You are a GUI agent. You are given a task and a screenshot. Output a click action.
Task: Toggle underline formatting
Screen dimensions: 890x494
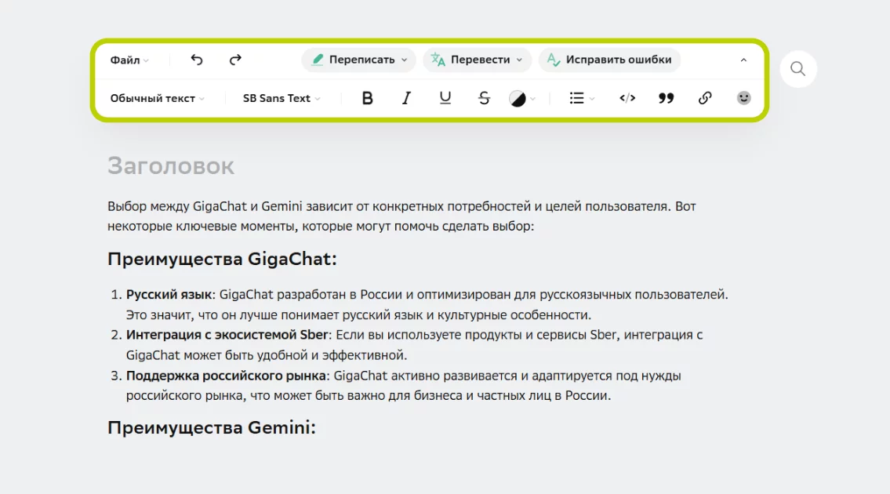pos(445,98)
